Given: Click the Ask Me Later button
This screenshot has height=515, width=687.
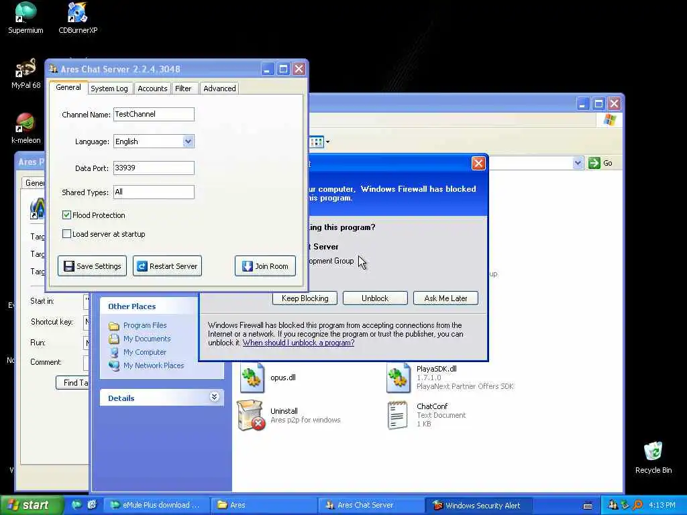Looking at the screenshot, I should click(445, 298).
